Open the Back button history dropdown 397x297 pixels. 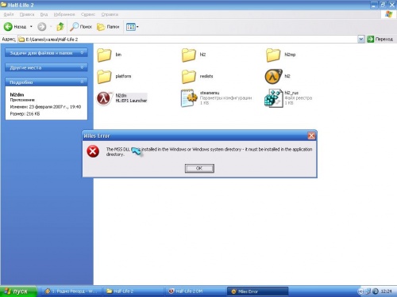[x=31, y=27]
